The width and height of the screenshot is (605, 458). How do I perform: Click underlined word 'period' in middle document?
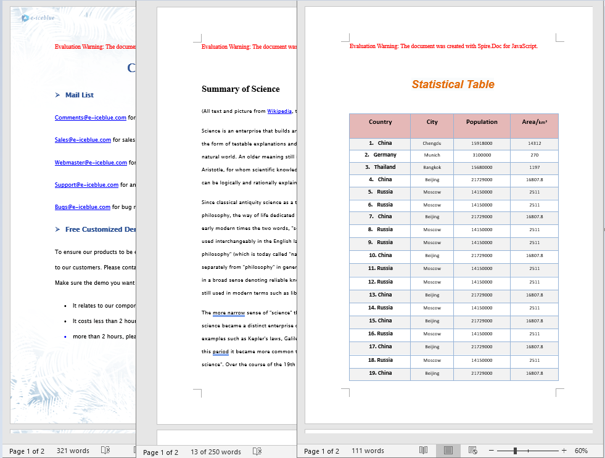(x=221, y=351)
